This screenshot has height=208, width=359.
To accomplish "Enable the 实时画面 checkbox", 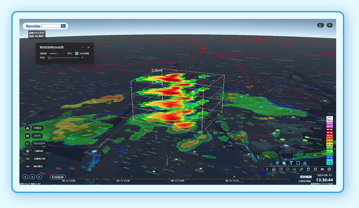I will point(297,177).
